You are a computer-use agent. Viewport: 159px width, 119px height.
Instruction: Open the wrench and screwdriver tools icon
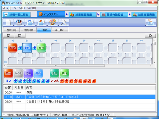click(64, 22)
